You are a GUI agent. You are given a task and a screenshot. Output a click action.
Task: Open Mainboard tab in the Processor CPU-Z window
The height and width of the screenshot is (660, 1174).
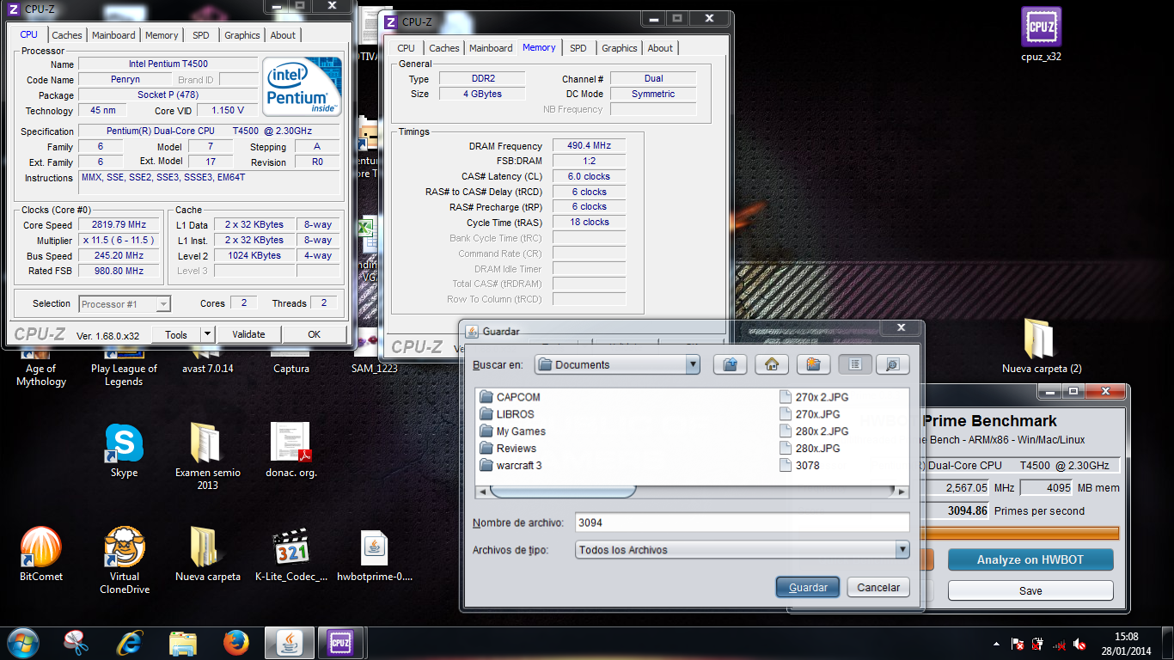pos(113,35)
